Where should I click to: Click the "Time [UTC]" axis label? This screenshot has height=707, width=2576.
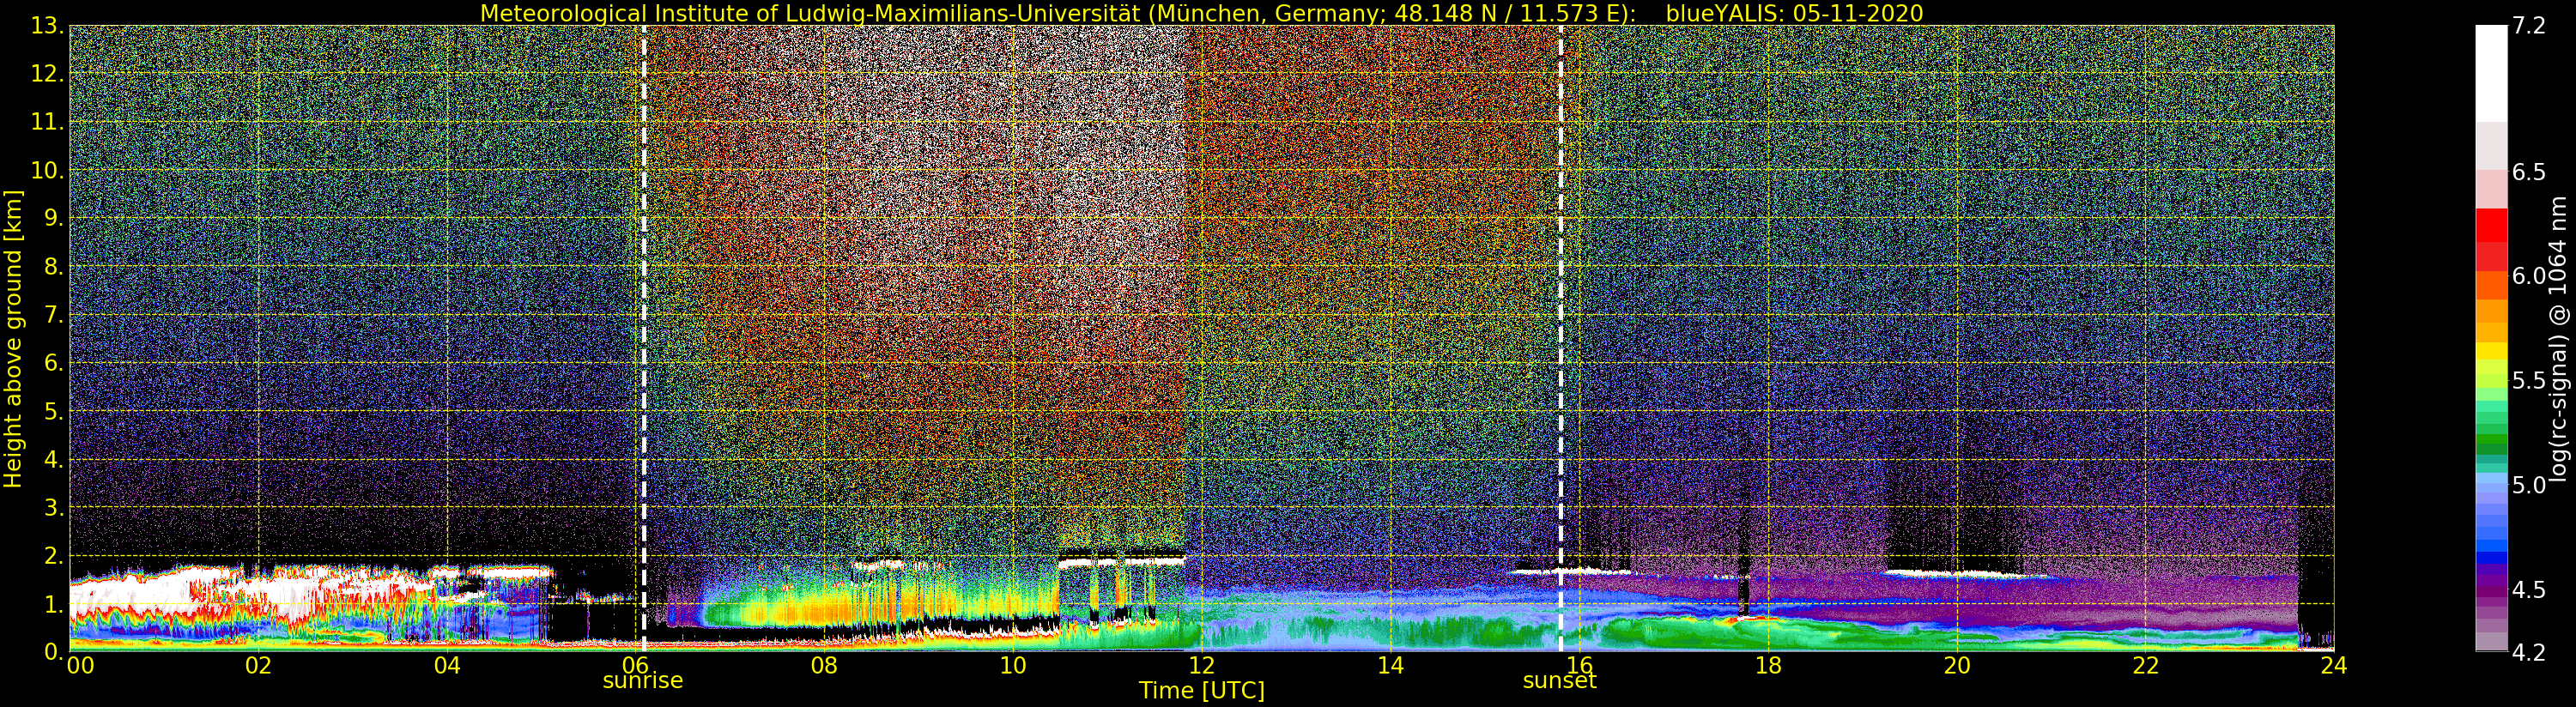(x=1201, y=691)
